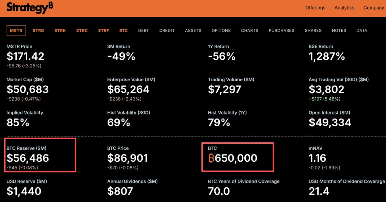The image size is (386, 202).
Task: Open the SHARES tab
Action: pyautogui.click(x=313, y=30)
